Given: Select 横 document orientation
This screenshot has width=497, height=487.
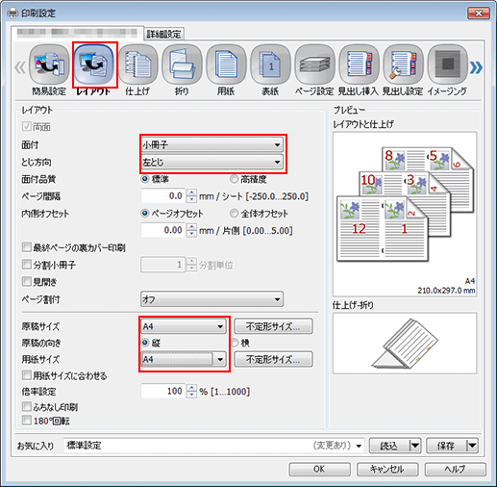Looking at the screenshot, I should tap(235, 343).
